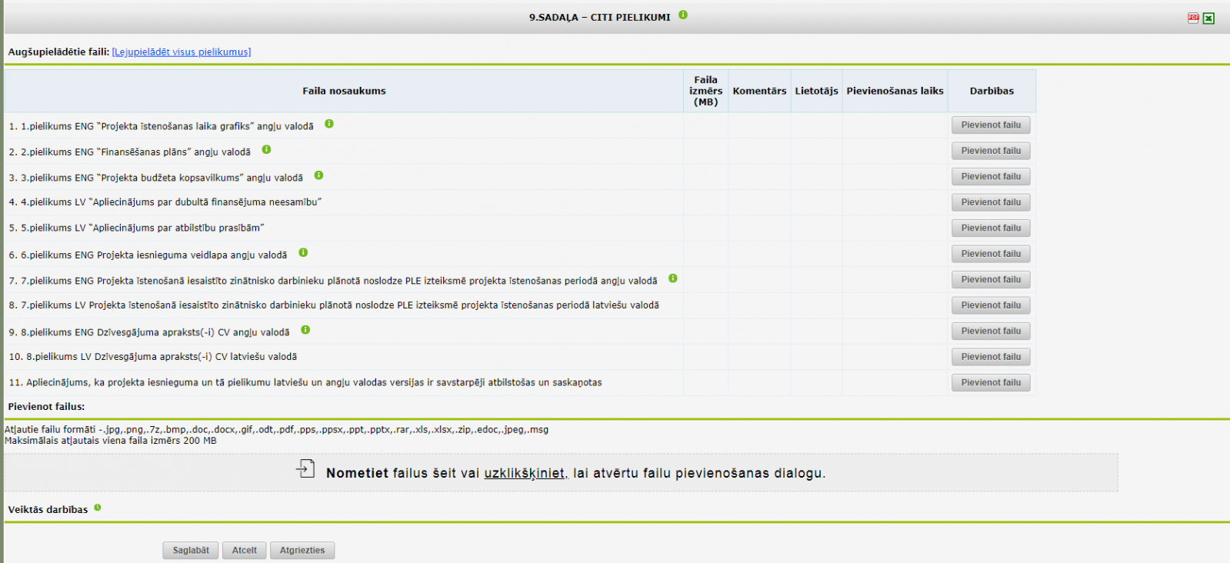Export the section as PDF
This screenshot has height=563, width=1230.
pos(1193,18)
